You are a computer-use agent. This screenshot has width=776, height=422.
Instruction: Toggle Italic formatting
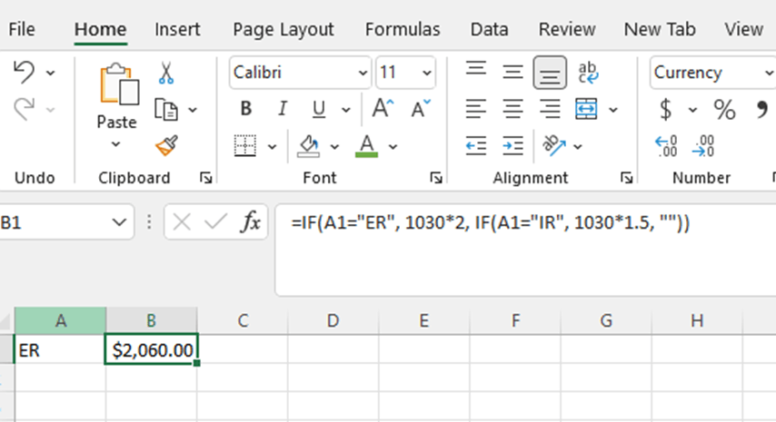point(282,109)
